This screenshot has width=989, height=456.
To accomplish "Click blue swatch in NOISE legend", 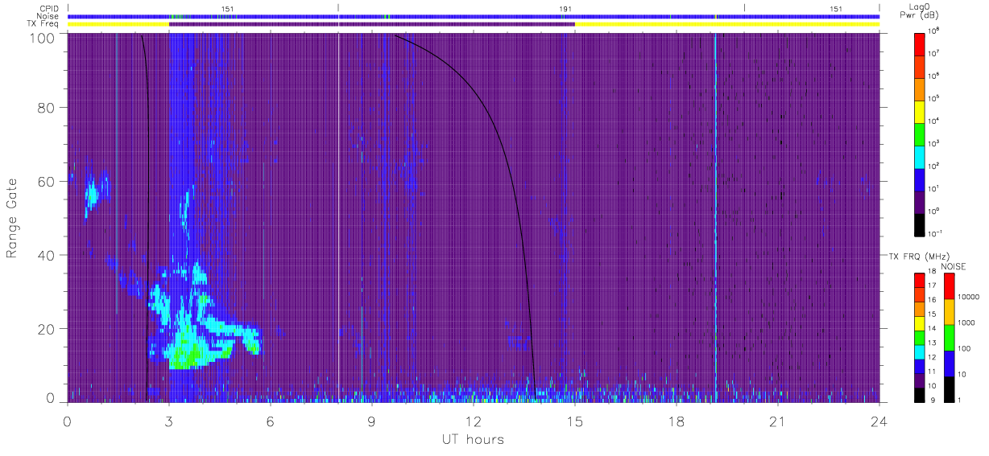I will pos(949,364).
